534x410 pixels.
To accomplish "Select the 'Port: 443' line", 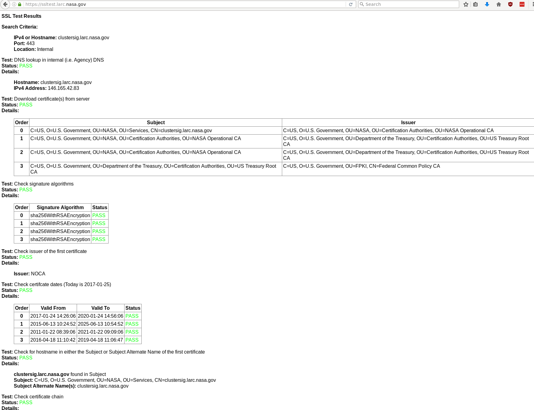I will pyautogui.click(x=24, y=43).
